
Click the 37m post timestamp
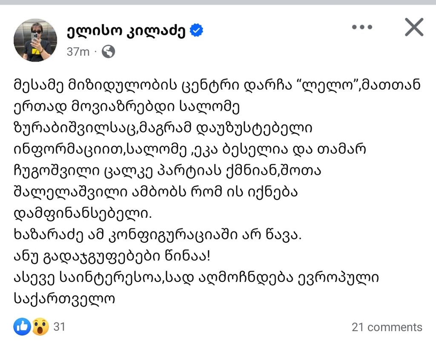[78, 52]
